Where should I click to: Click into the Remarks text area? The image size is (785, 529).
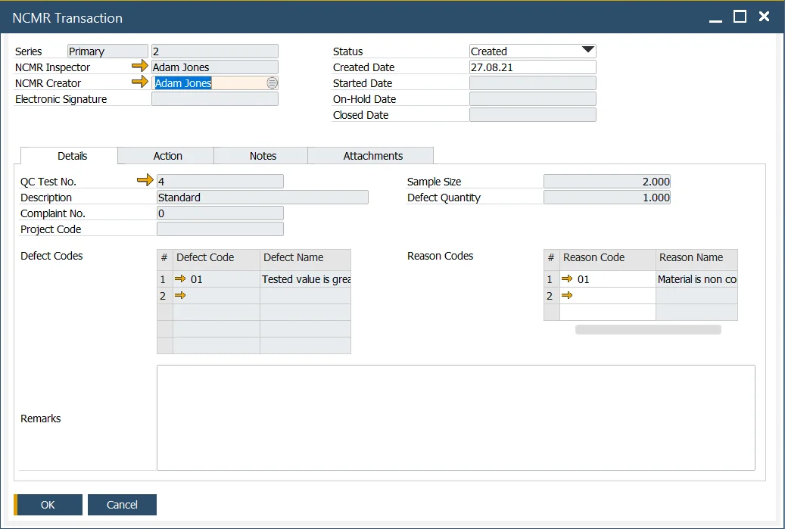coord(456,418)
